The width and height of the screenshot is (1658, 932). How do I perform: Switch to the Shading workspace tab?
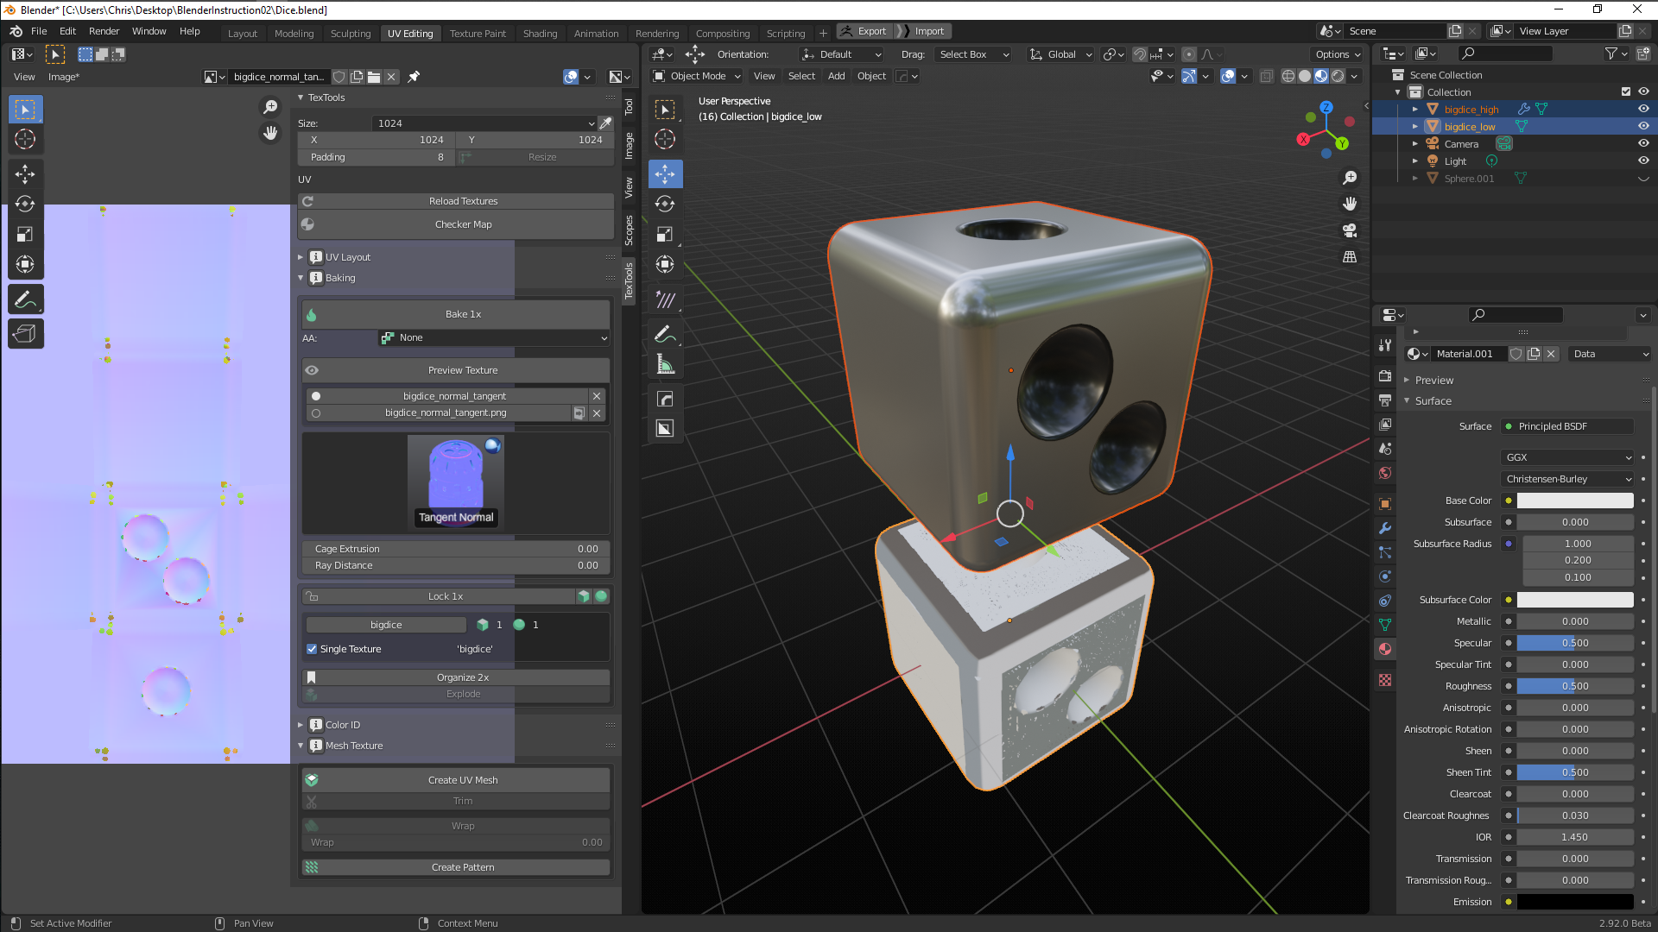[540, 34]
